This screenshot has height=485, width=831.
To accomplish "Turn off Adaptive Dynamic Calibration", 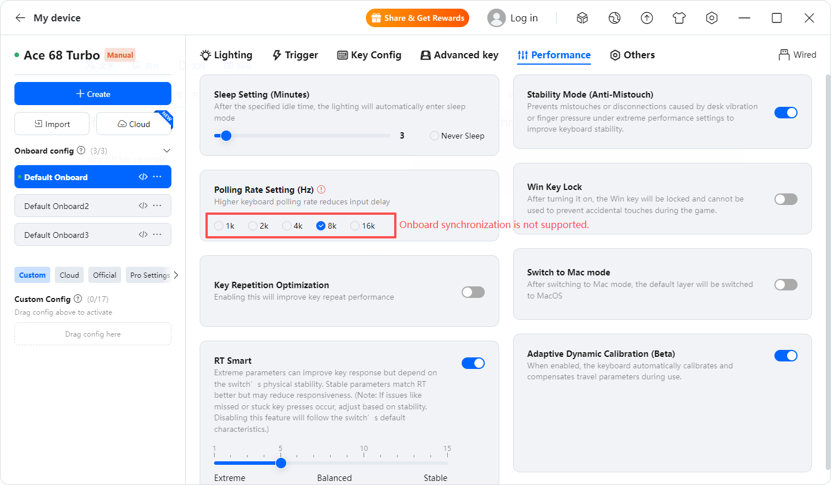I will [x=786, y=356].
